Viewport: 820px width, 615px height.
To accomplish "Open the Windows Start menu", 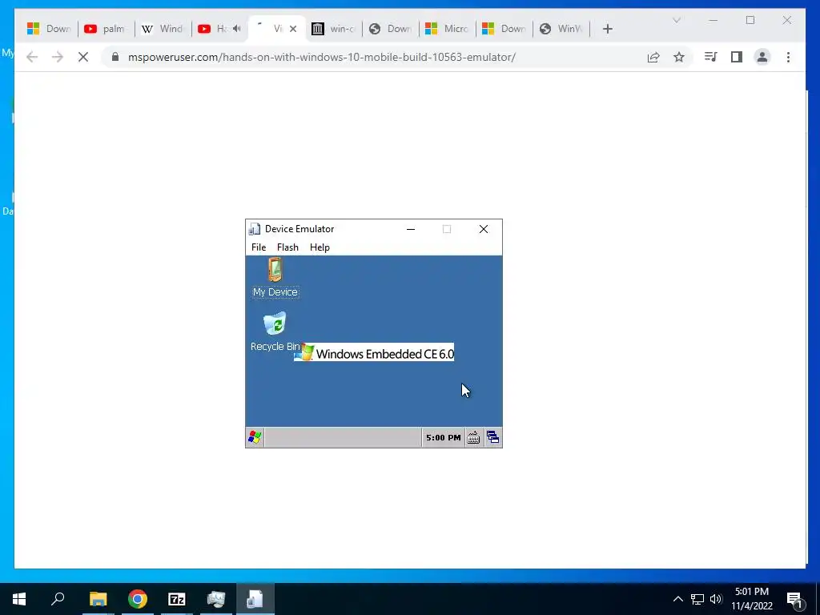I will [x=19, y=599].
